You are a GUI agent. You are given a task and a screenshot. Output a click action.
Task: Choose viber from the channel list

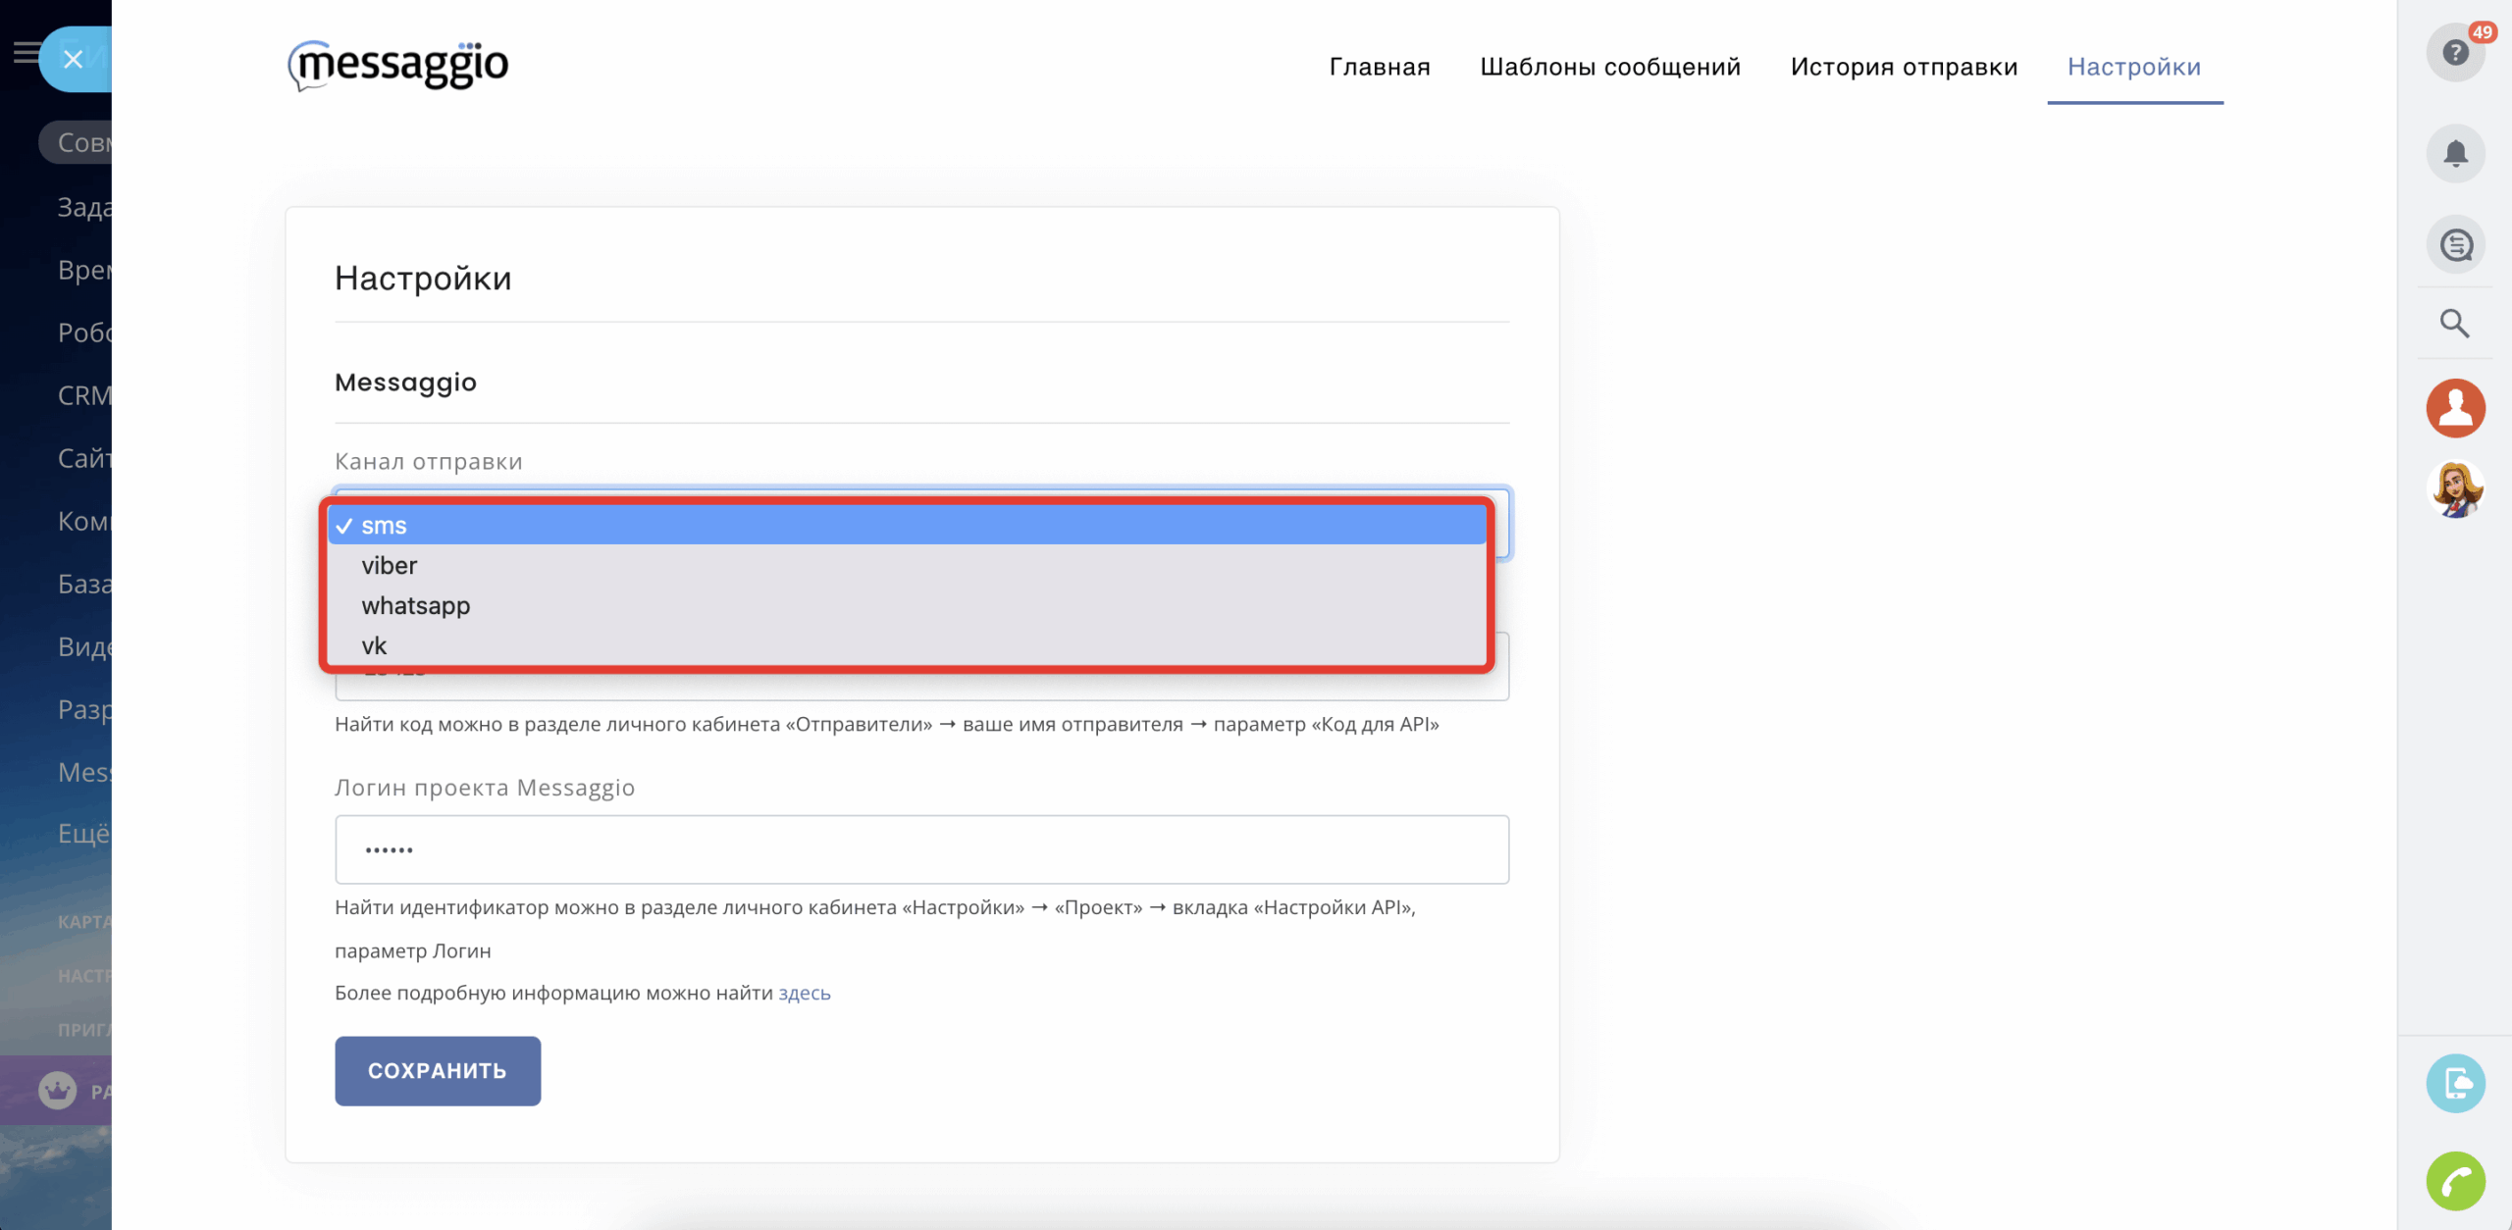coord(389,566)
